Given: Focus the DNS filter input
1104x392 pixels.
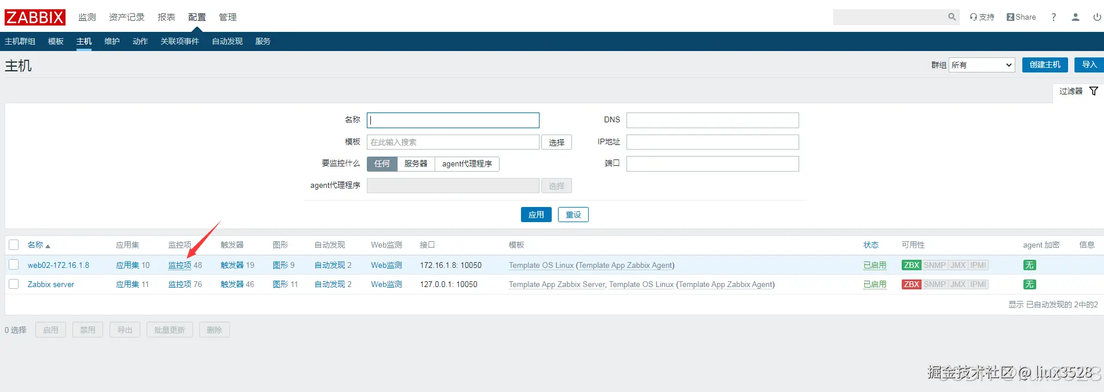Looking at the screenshot, I should [713, 120].
